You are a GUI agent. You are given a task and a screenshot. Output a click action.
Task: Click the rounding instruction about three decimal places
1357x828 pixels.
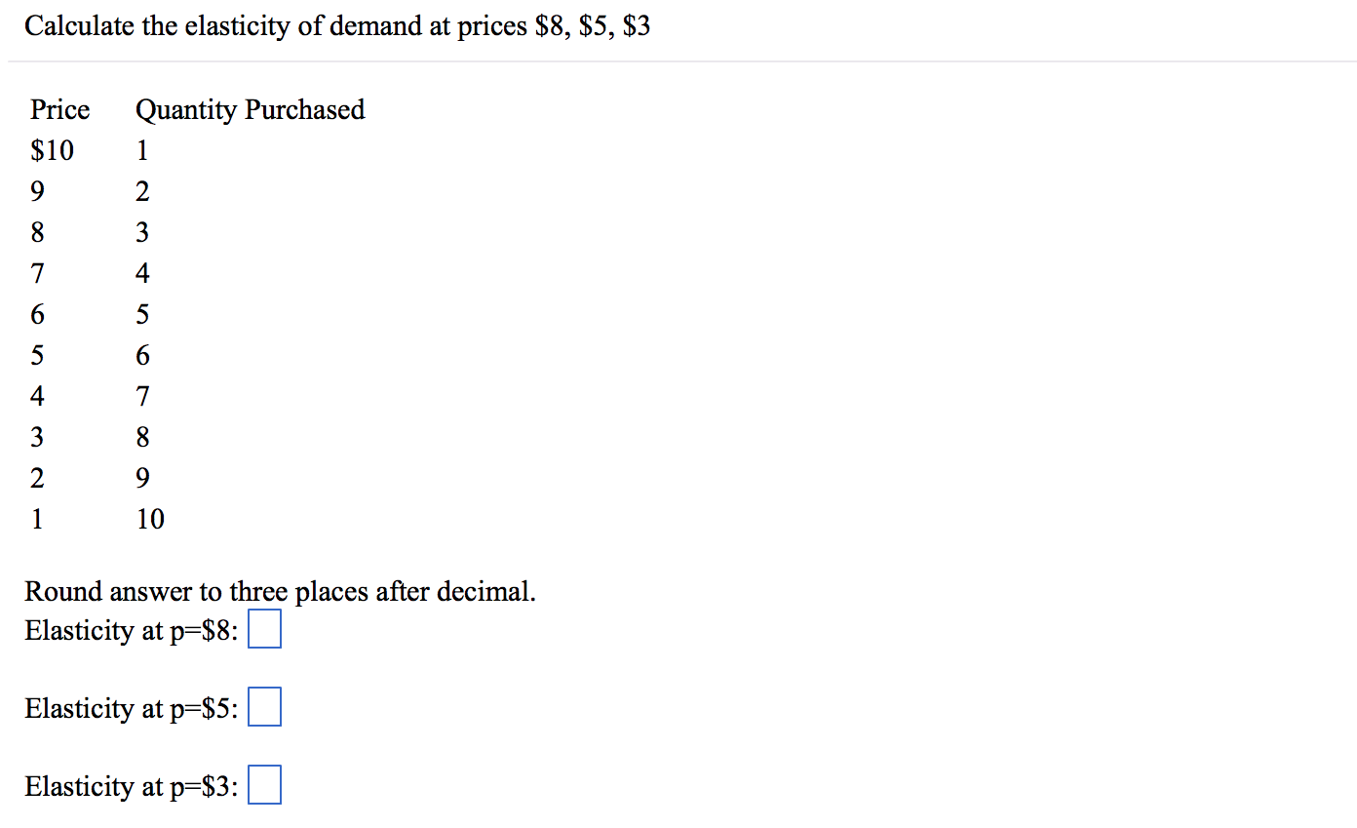tap(281, 592)
